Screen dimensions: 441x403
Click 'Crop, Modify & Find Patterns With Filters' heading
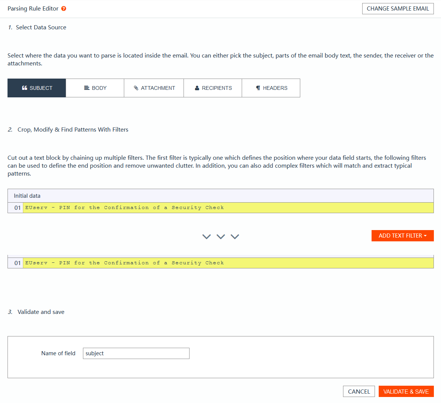click(73, 130)
